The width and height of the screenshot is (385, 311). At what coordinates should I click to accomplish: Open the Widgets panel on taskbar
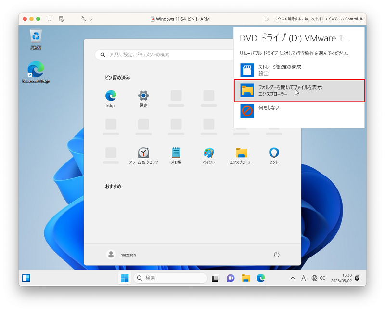coord(26,278)
